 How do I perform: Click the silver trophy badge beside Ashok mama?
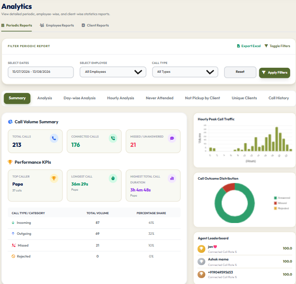[201, 262]
